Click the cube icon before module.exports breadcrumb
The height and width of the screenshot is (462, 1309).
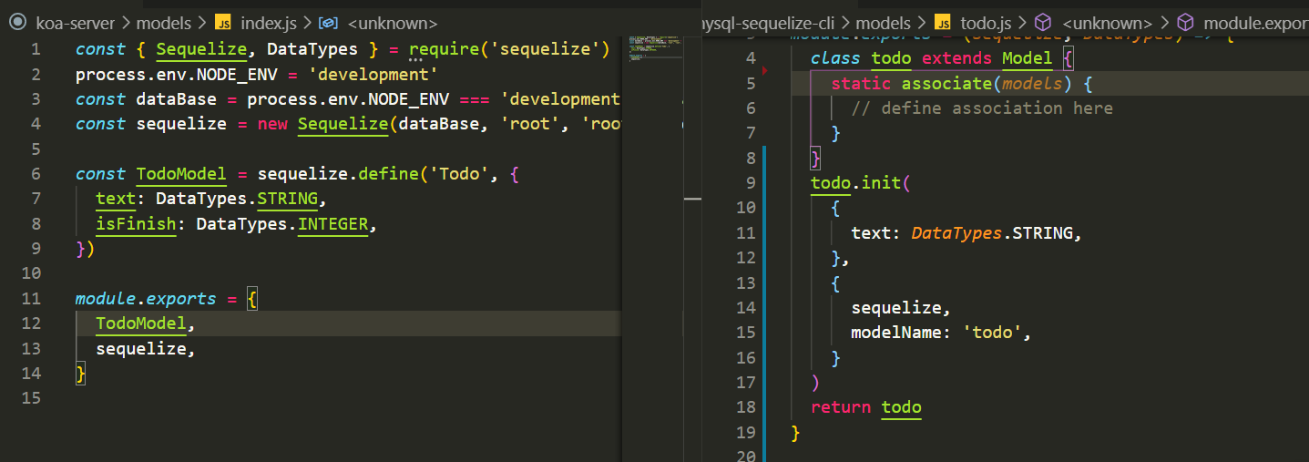(x=1185, y=23)
